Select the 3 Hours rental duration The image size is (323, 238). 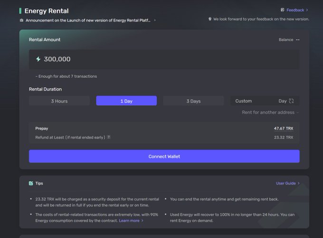coord(59,101)
